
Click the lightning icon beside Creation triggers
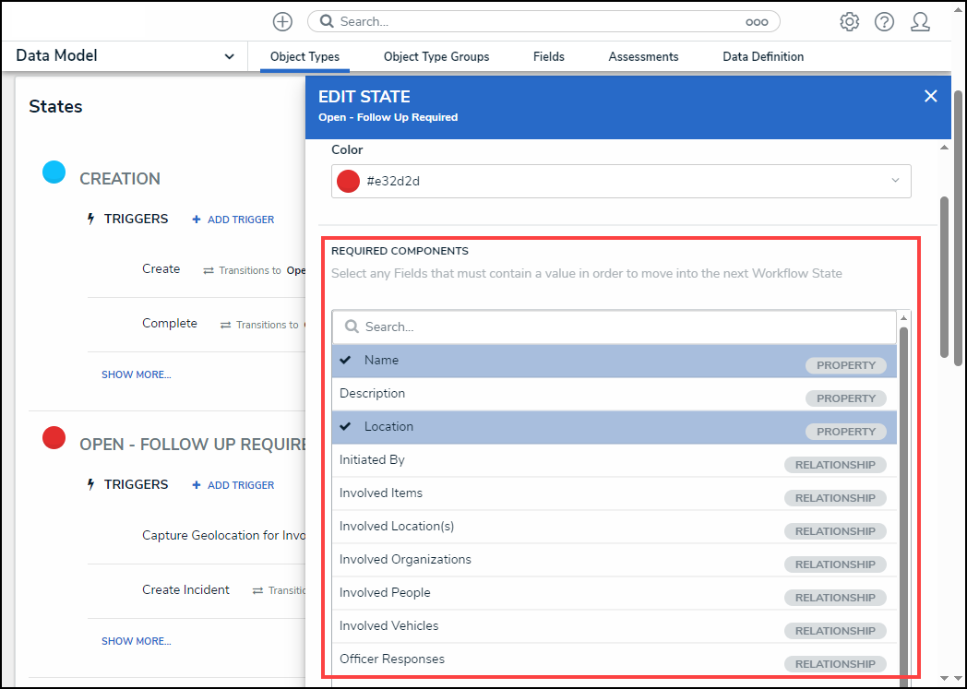tap(91, 220)
